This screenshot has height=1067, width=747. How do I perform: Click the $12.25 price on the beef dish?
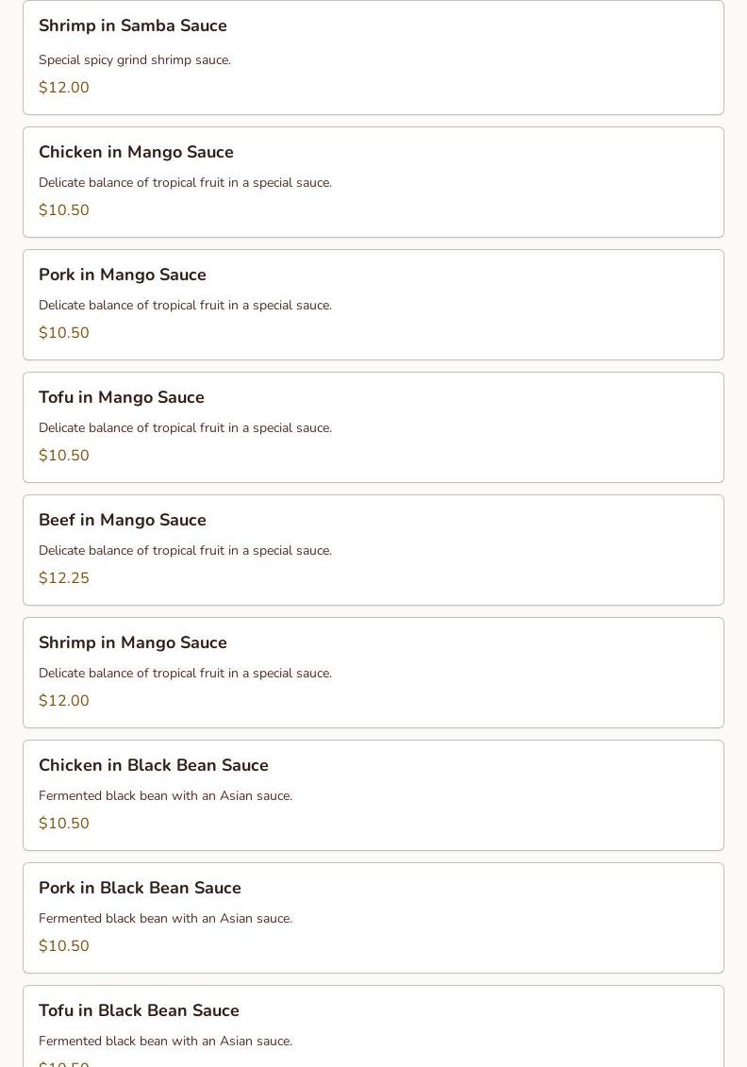pos(64,578)
